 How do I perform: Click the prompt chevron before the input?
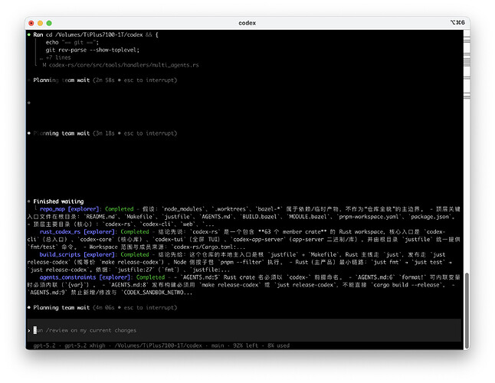pyautogui.click(x=29, y=330)
